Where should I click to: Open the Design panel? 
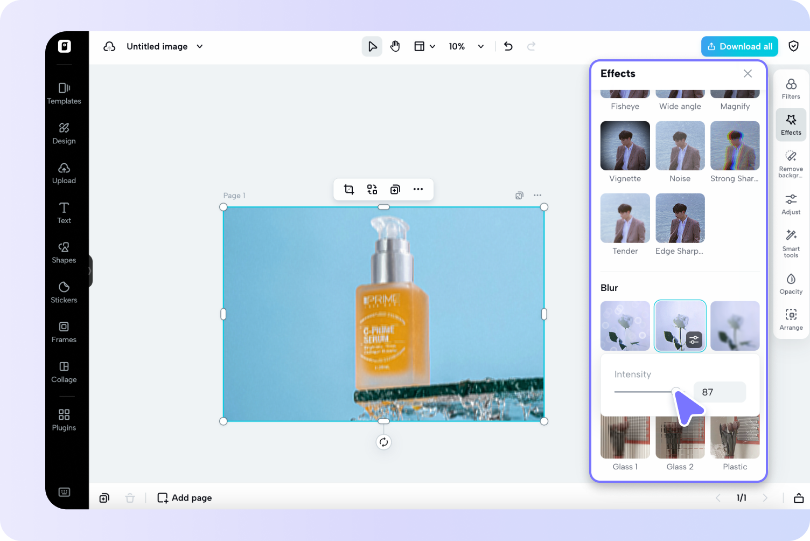(x=64, y=134)
